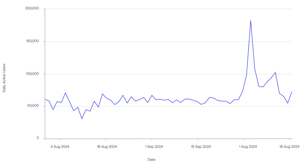The height and width of the screenshot is (164, 303).
Task: Select the 150,000 y-axis label
Action: coord(33,41)
